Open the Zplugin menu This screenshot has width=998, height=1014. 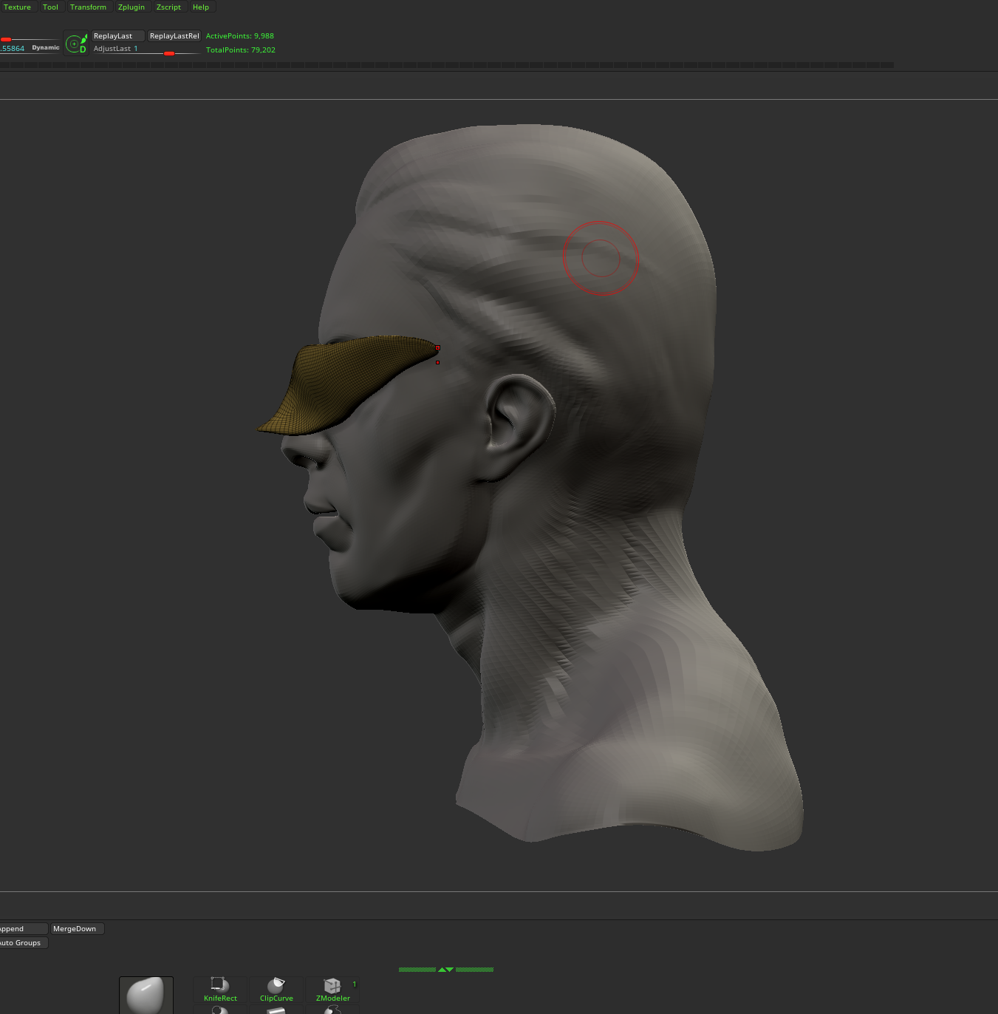click(131, 7)
